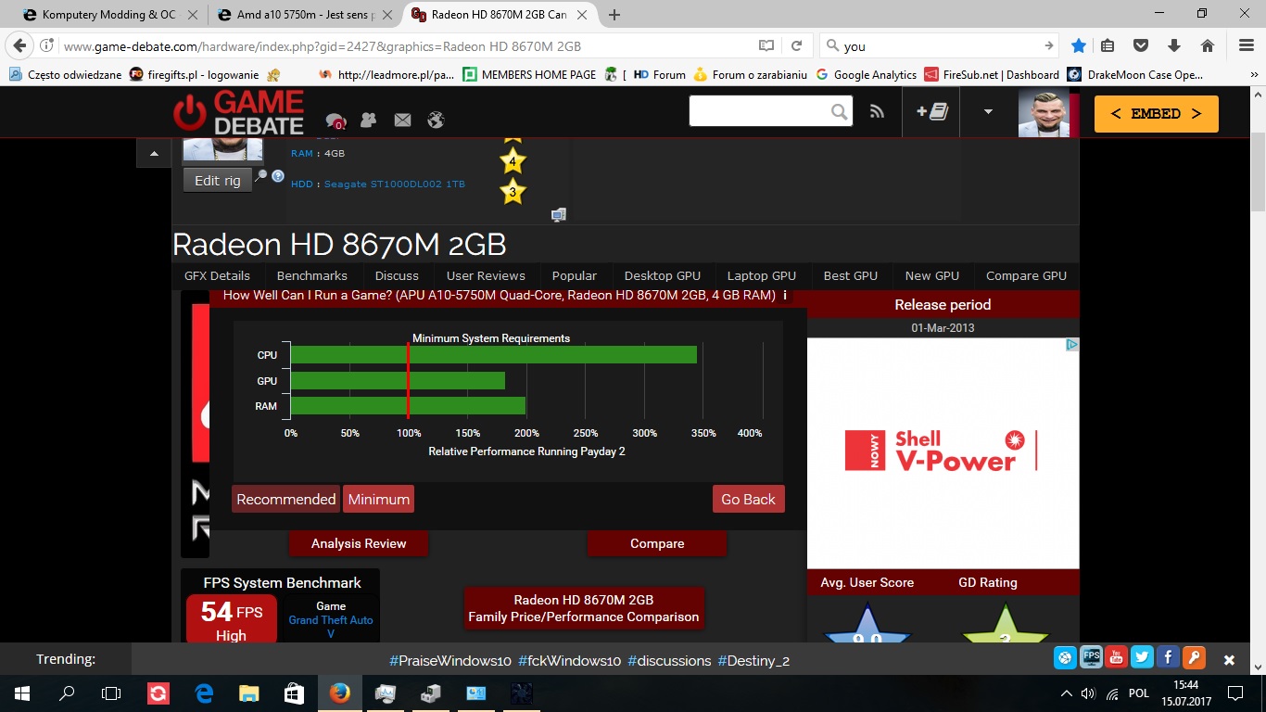
Task: Go back using the browser back arrow
Action: [20, 45]
